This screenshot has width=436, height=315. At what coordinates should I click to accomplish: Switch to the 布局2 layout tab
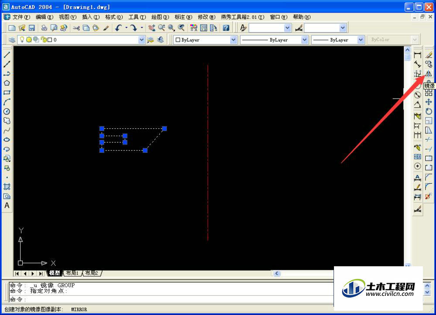coord(92,273)
